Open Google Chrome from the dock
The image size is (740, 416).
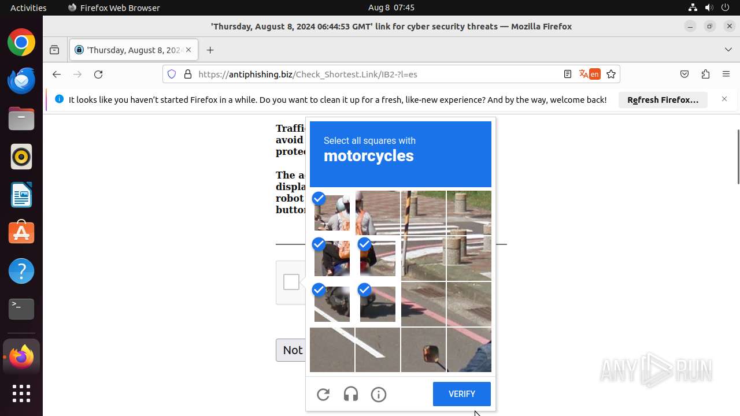[x=21, y=43]
